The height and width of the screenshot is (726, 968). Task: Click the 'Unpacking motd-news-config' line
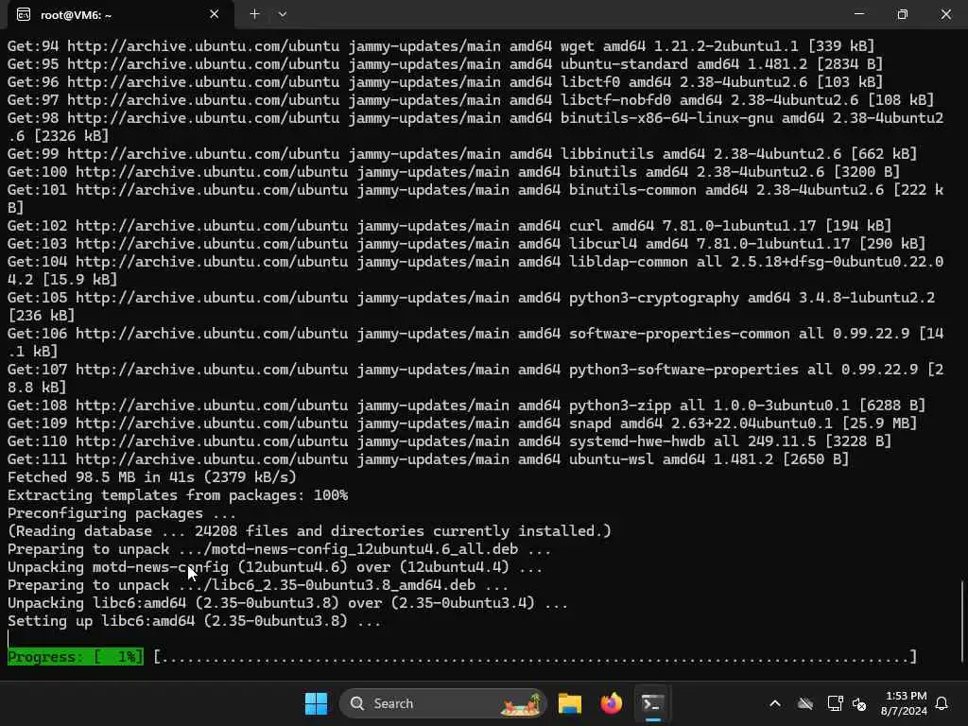tap(275, 567)
